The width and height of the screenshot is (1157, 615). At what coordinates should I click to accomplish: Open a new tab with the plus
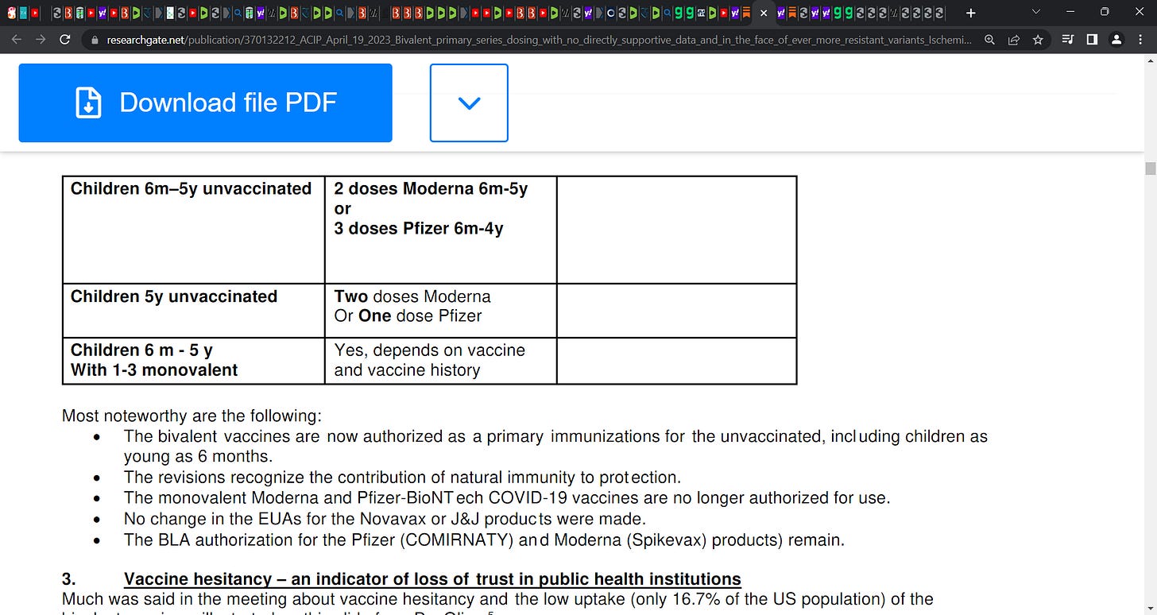pos(970,13)
